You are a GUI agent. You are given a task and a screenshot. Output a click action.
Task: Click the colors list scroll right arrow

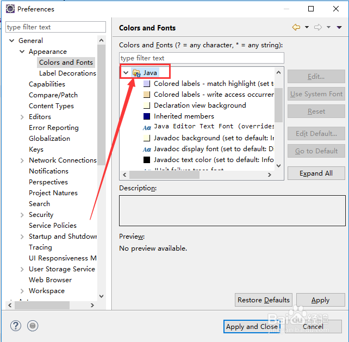(270, 175)
